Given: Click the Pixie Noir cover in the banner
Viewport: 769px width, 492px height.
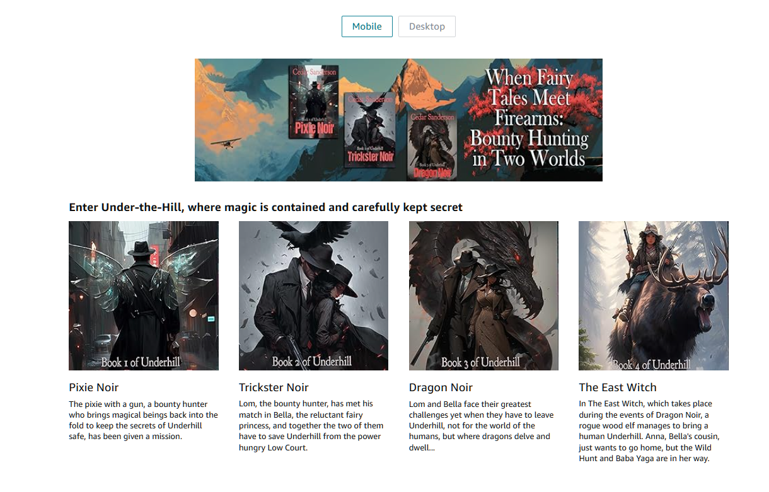Looking at the screenshot, I should [313, 101].
